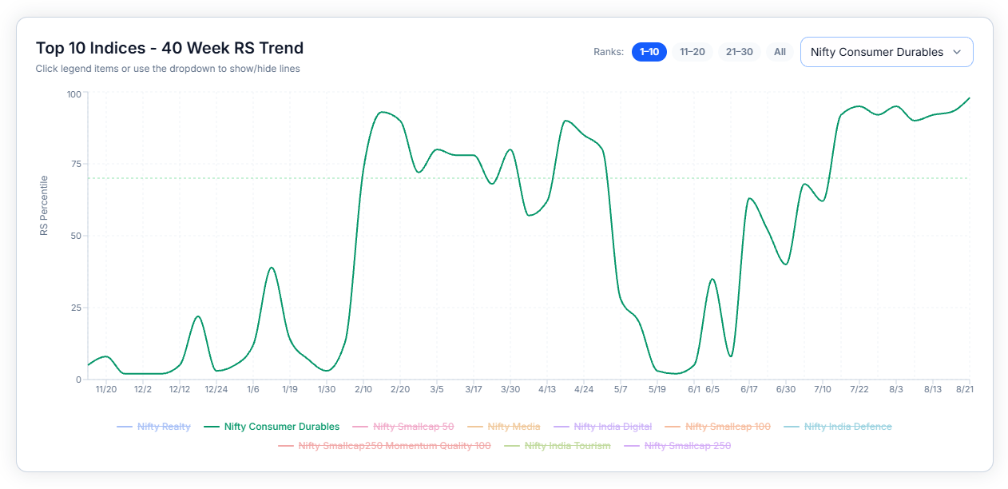Show Nifty Smallcap250 Momentum Quality 100 line
The height and width of the screenshot is (489, 1008).
click(384, 446)
